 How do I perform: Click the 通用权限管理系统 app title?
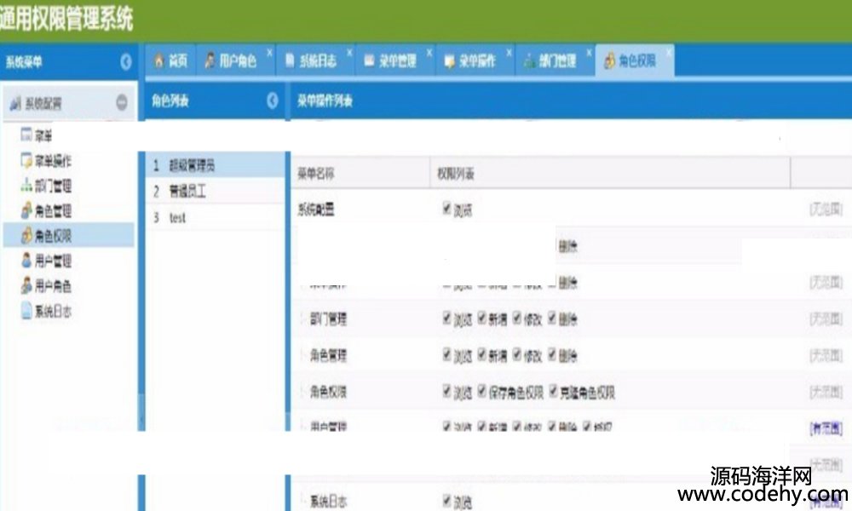[x=66, y=19]
